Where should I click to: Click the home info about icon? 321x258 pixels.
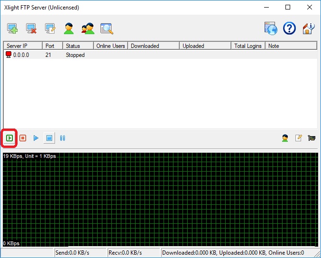coord(309,28)
